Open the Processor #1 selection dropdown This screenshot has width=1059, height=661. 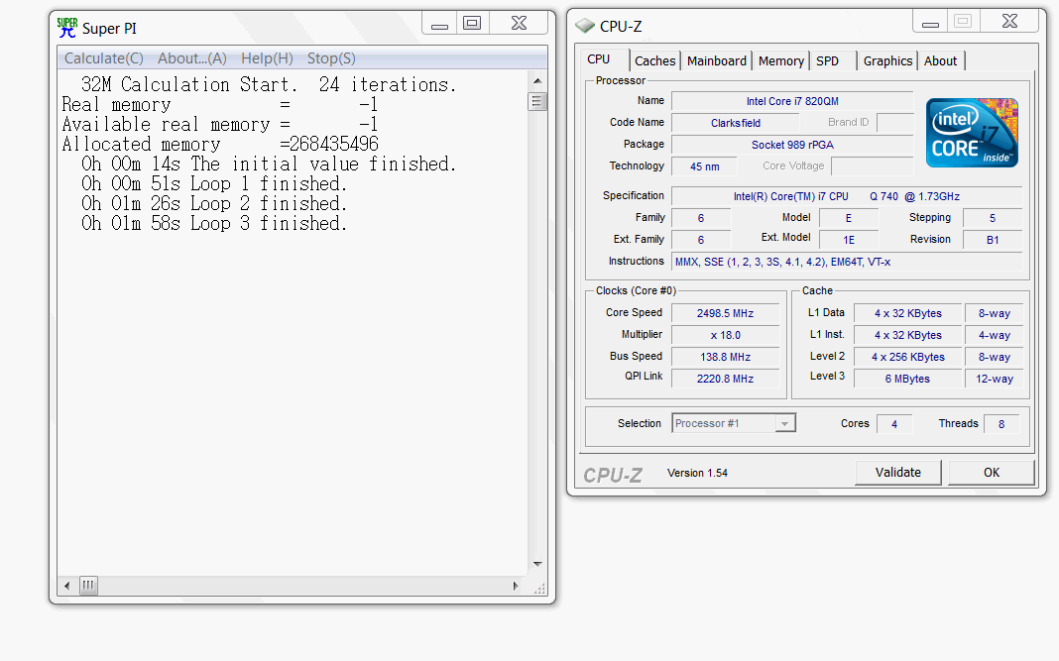point(734,423)
